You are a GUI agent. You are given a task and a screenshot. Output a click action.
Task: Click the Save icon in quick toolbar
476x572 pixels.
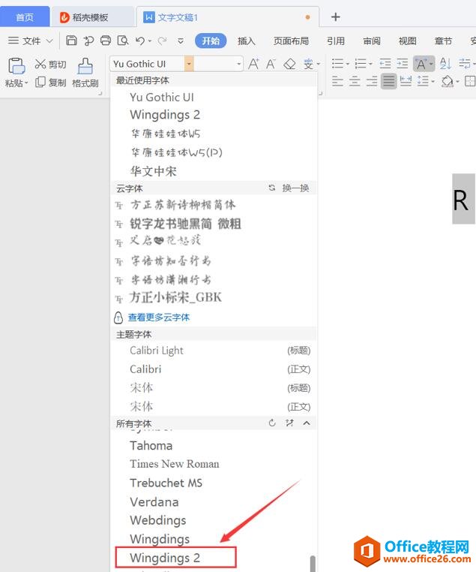71,41
